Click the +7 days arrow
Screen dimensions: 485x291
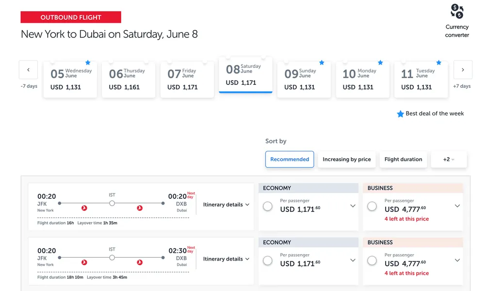click(462, 69)
